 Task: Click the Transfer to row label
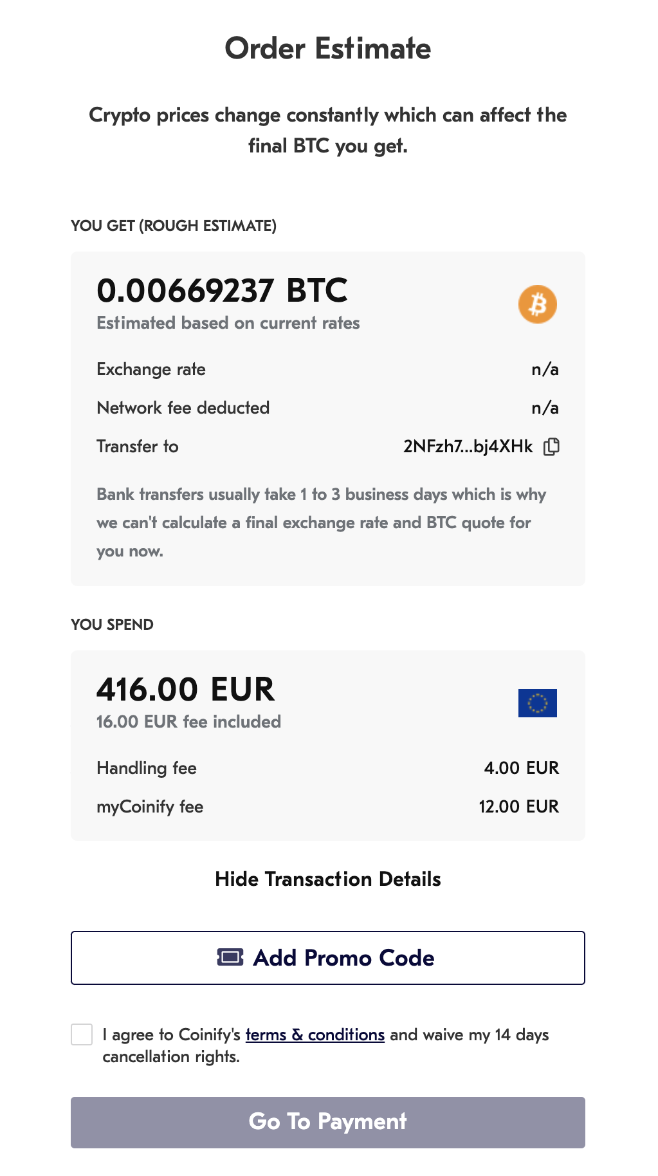[138, 446]
